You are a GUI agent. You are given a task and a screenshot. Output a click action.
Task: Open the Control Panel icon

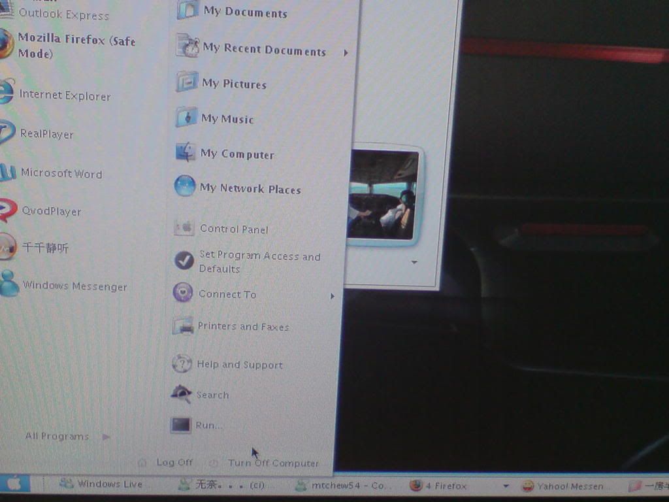click(x=184, y=227)
